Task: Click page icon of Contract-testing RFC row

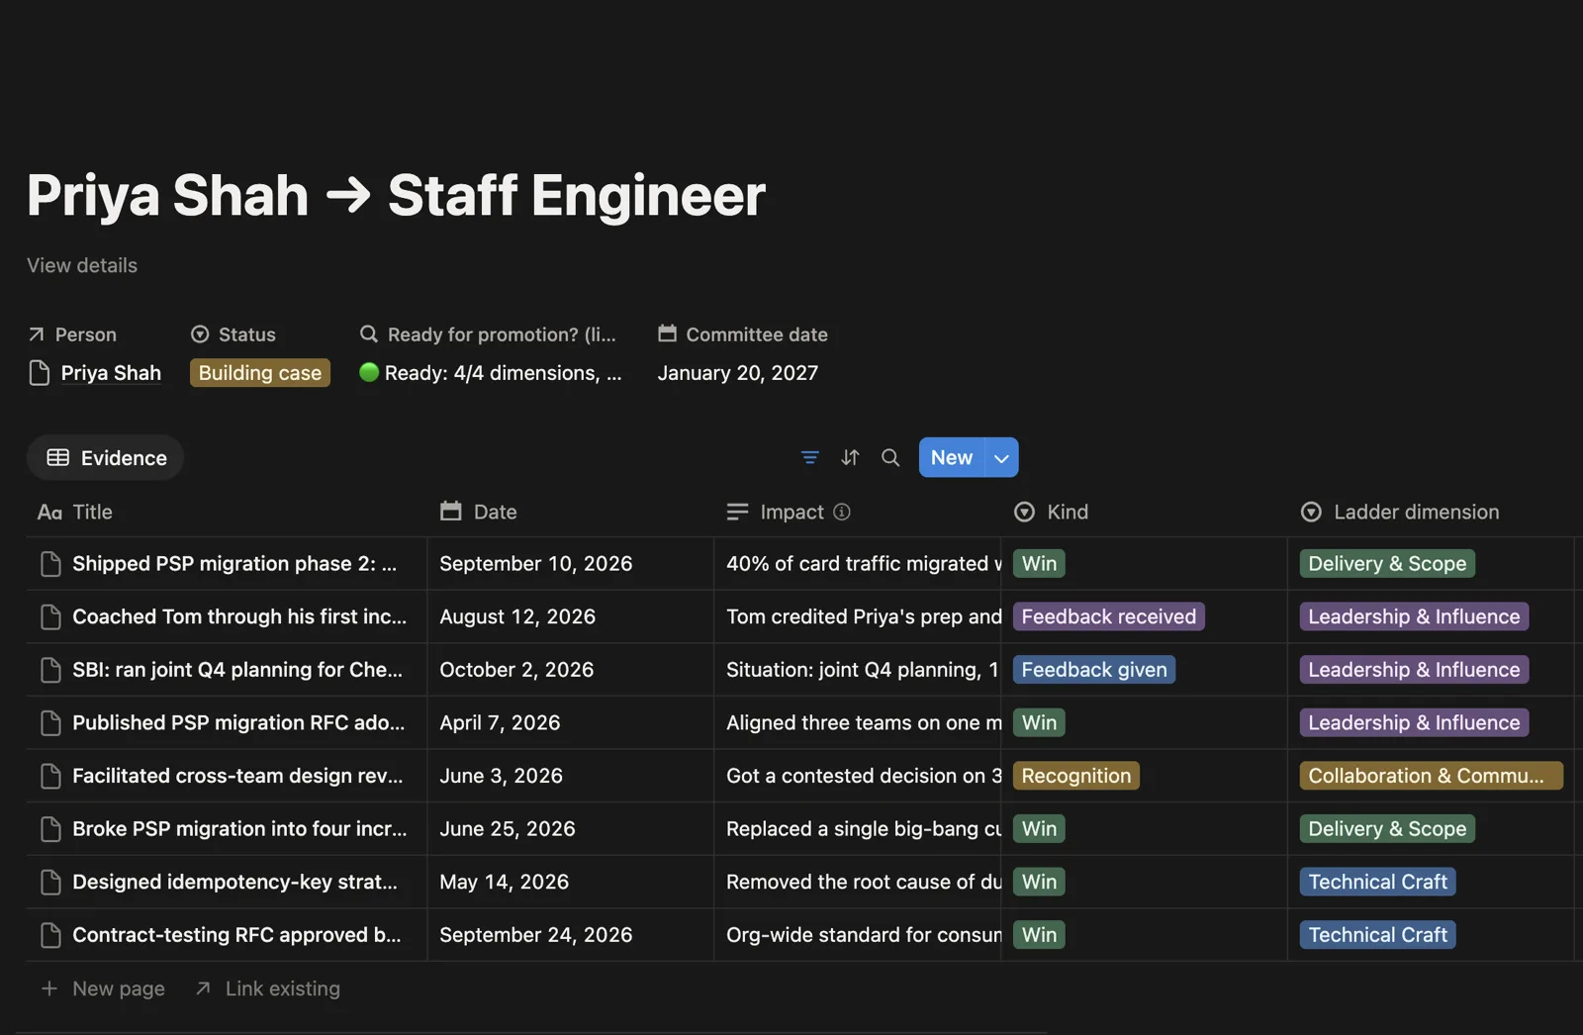Action: pyautogui.click(x=50, y=935)
